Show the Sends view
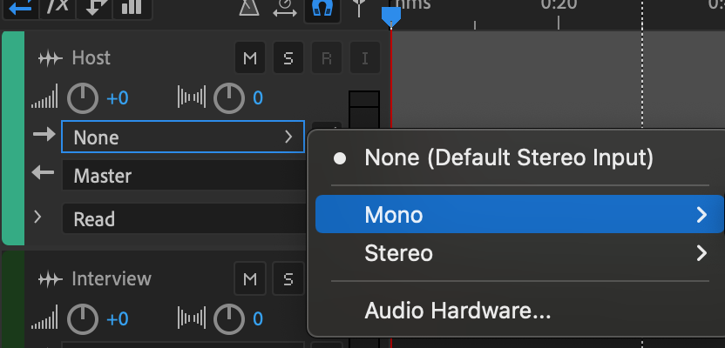The image size is (725, 348). click(94, 7)
